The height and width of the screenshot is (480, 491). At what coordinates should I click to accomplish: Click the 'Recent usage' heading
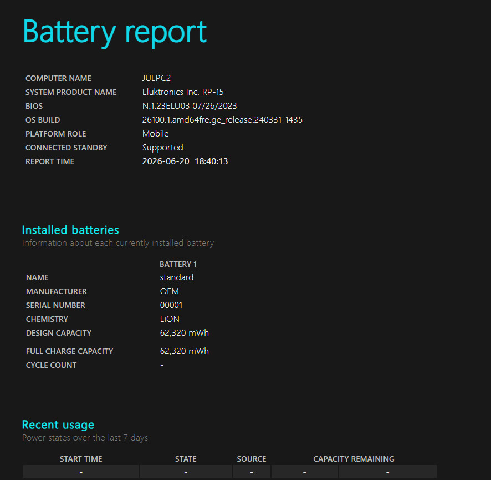coord(58,425)
